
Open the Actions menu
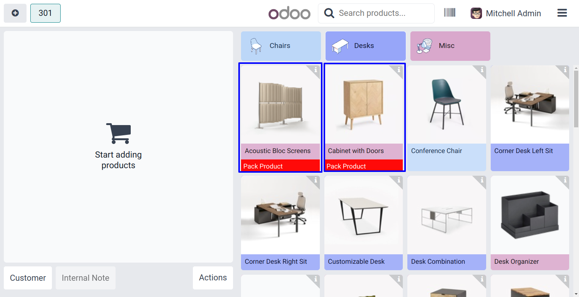click(213, 278)
